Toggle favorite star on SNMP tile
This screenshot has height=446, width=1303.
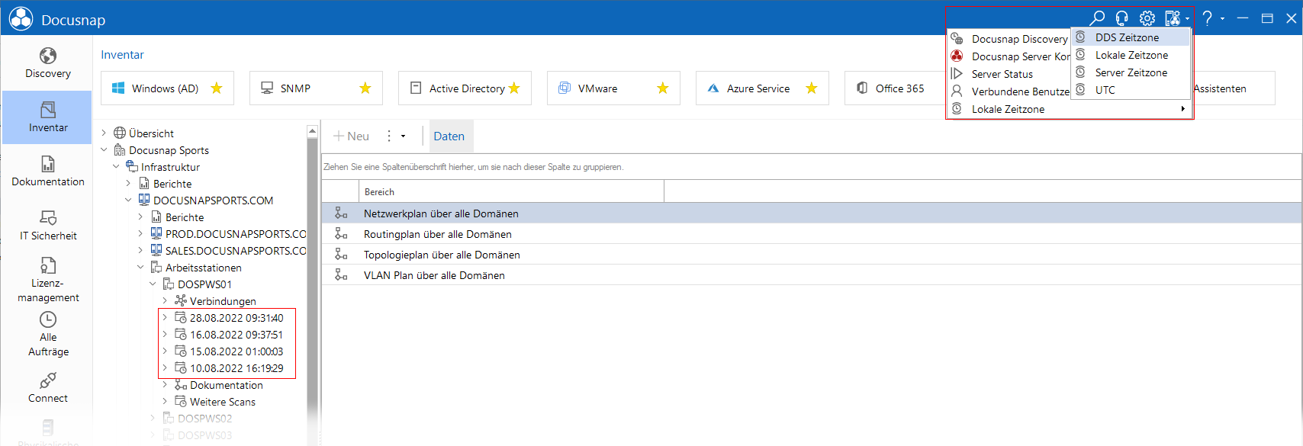[x=365, y=88]
